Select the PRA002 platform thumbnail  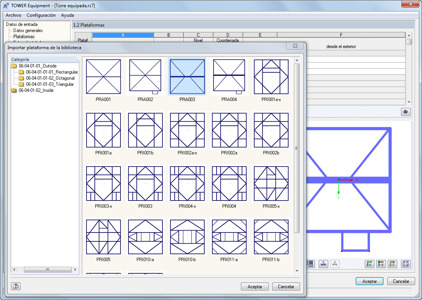click(x=145, y=77)
